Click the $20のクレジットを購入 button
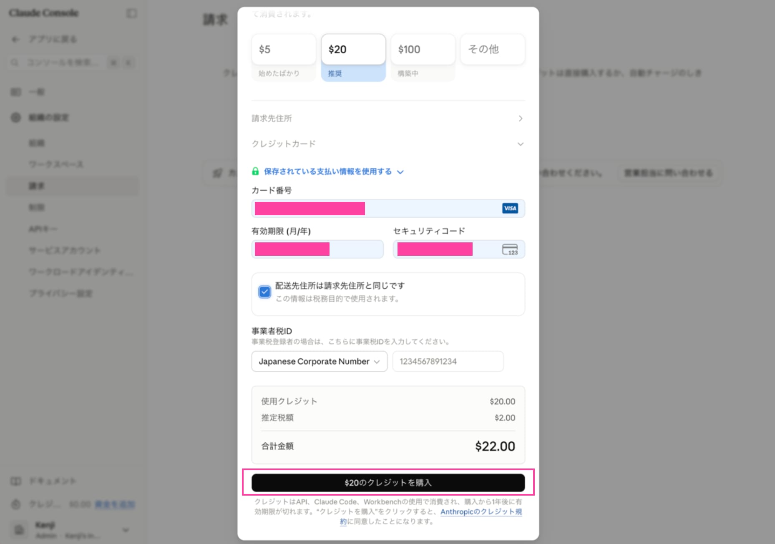The image size is (775, 544). 388,483
